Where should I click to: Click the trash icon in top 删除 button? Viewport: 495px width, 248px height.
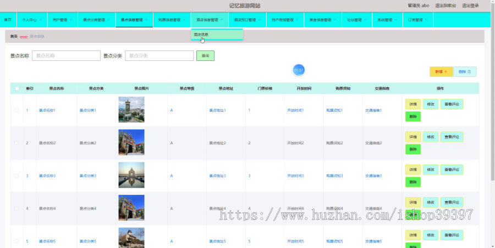(469, 72)
